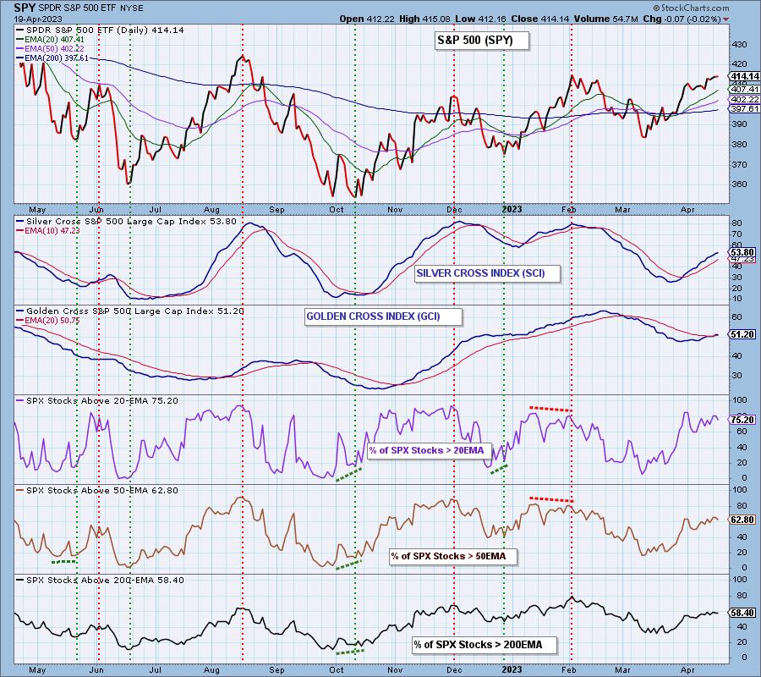Click the SPY ticker symbol title
Image resolution: width=761 pixels, height=677 pixels.
click(x=24, y=8)
